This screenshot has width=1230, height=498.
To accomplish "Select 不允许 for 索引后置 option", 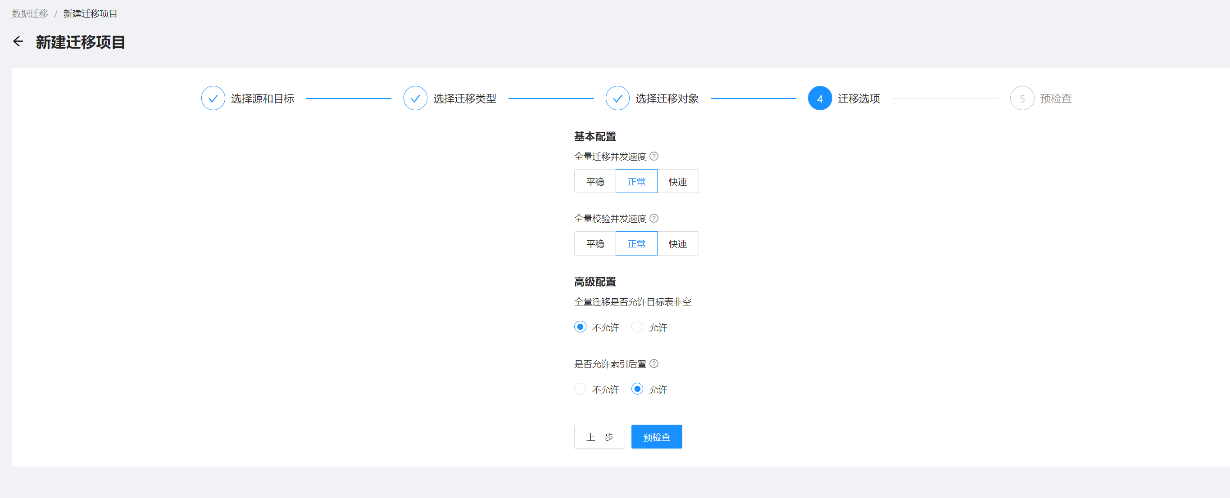I will 580,389.
